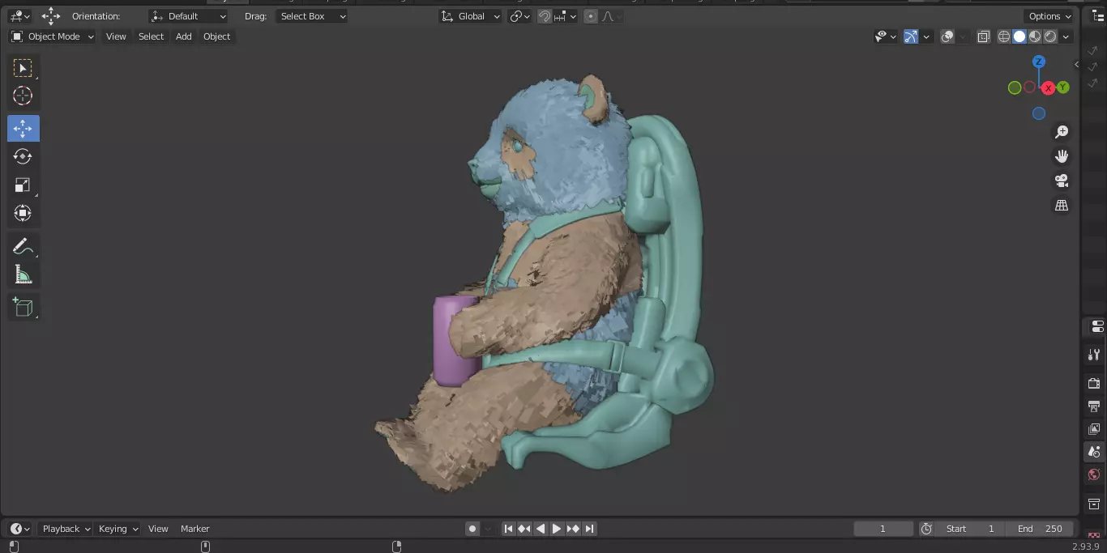Open the timeline View menu
Image resolution: width=1107 pixels, height=553 pixels.
[x=158, y=529]
